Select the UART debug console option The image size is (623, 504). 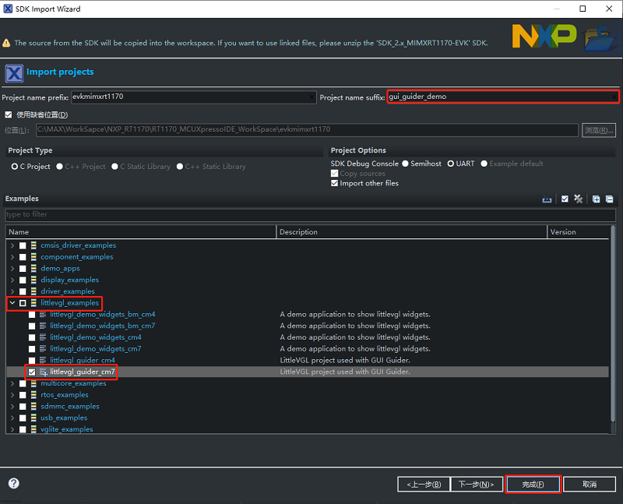click(451, 164)
